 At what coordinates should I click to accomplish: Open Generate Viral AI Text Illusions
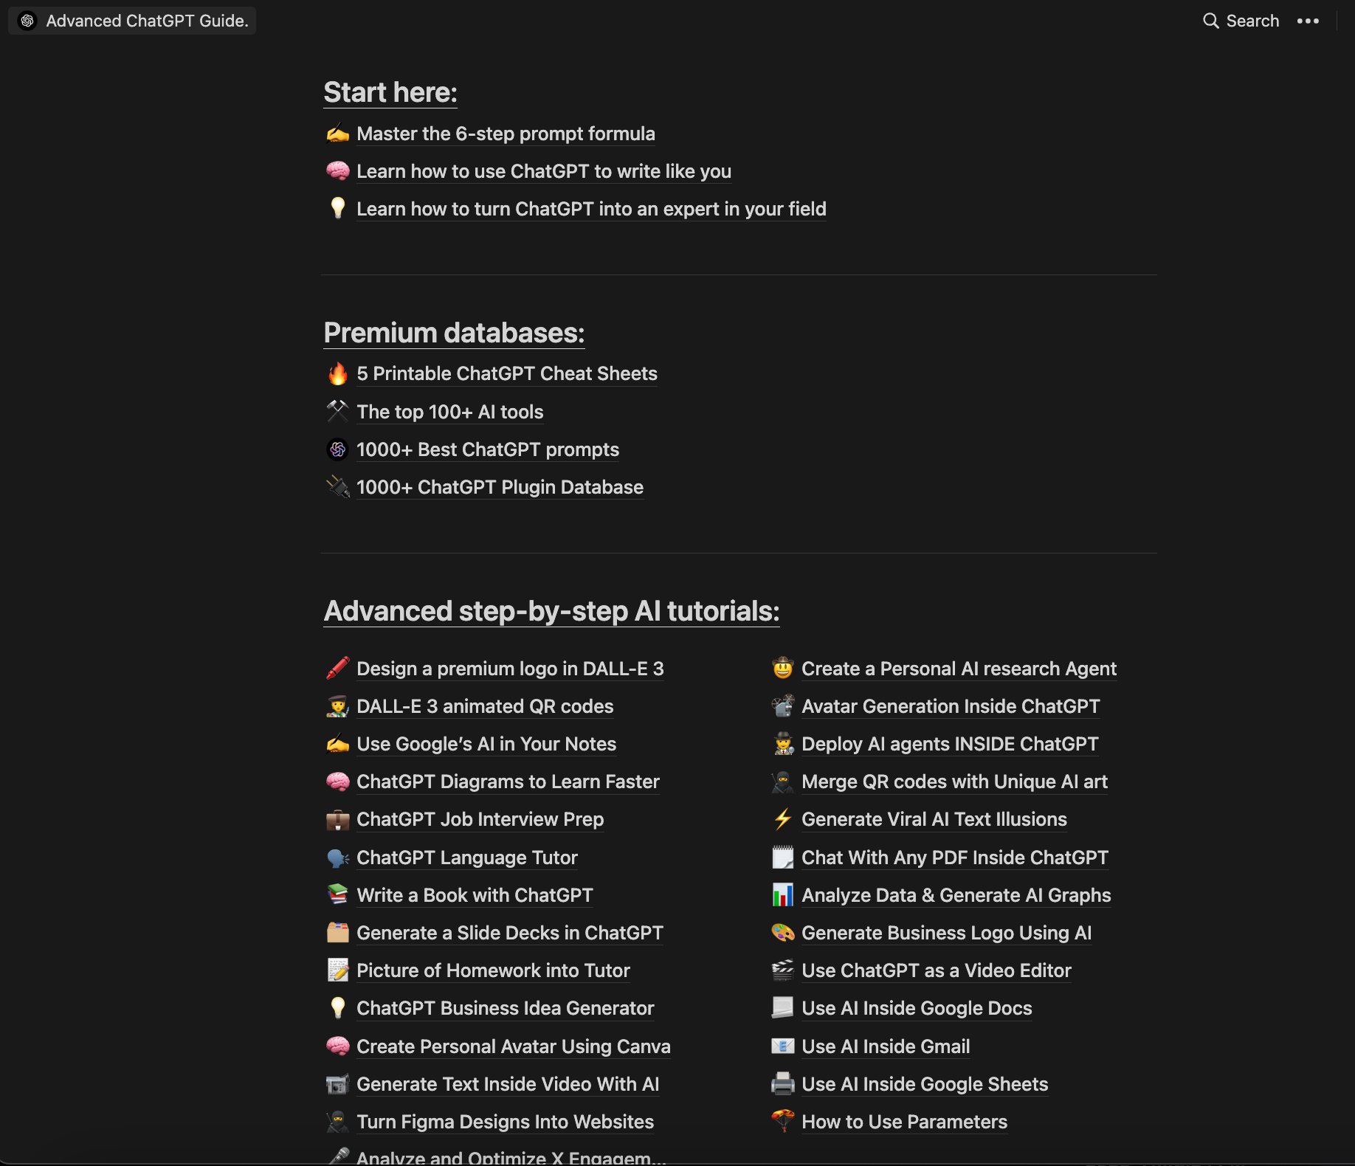click(934, 819)
